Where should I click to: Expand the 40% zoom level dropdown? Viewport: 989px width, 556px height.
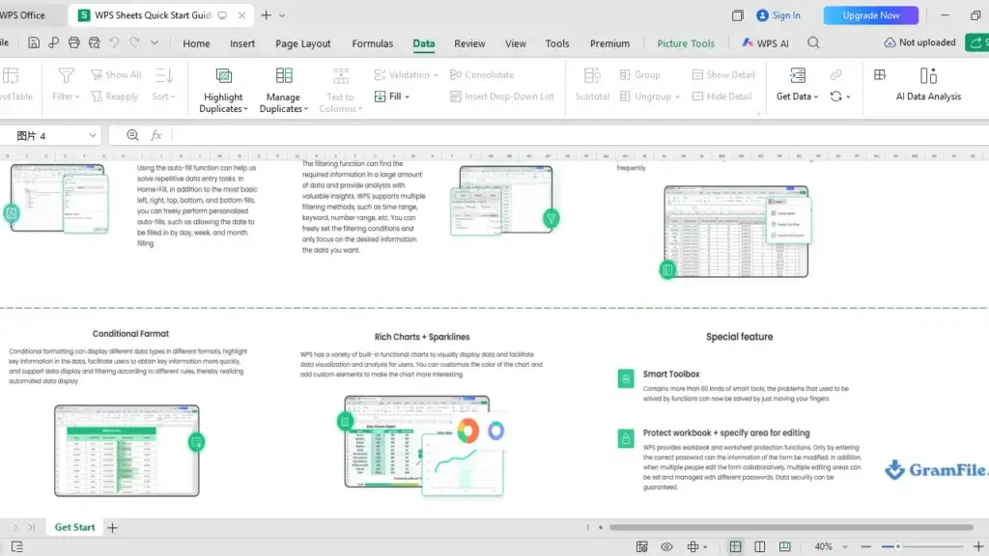[845, 546]
